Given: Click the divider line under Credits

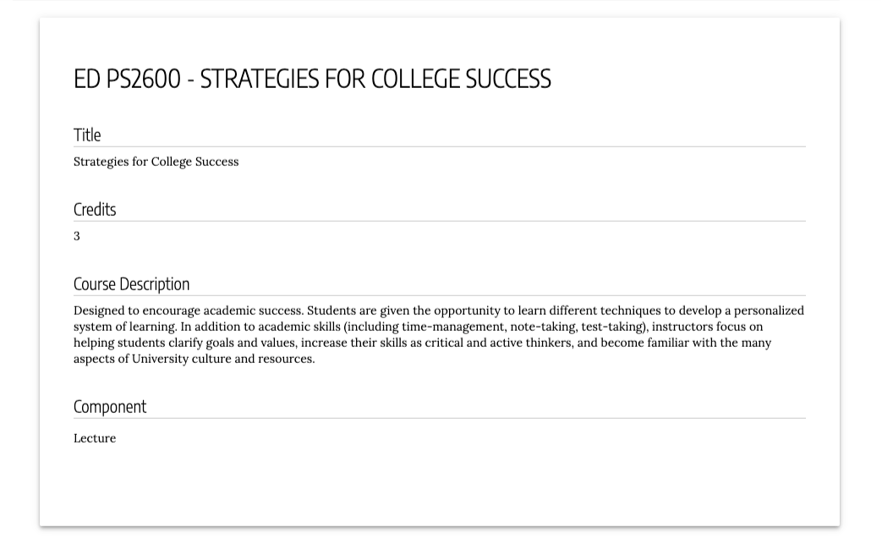Looking at the screenshot, I should click(440, 221).
